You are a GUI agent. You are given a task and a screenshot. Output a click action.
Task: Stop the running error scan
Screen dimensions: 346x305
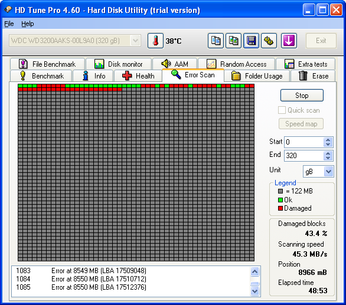click(x=302, y=96)
